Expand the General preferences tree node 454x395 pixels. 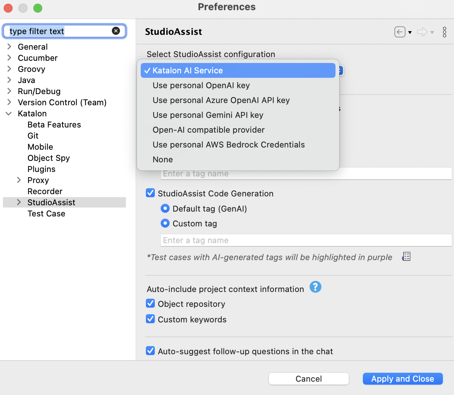9,47
